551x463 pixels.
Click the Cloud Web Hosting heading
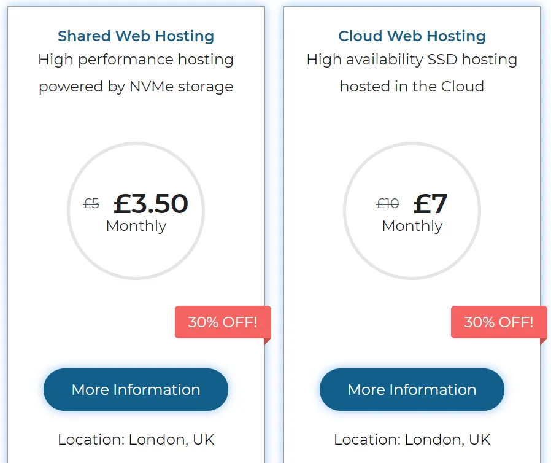coord(412,36)
